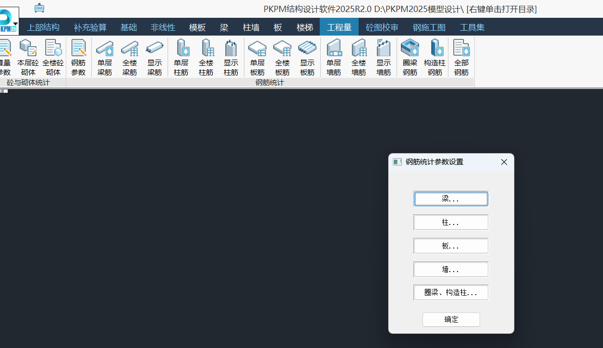
Task: Select the 梁 ribbon tab
Action: pos(224,27)
